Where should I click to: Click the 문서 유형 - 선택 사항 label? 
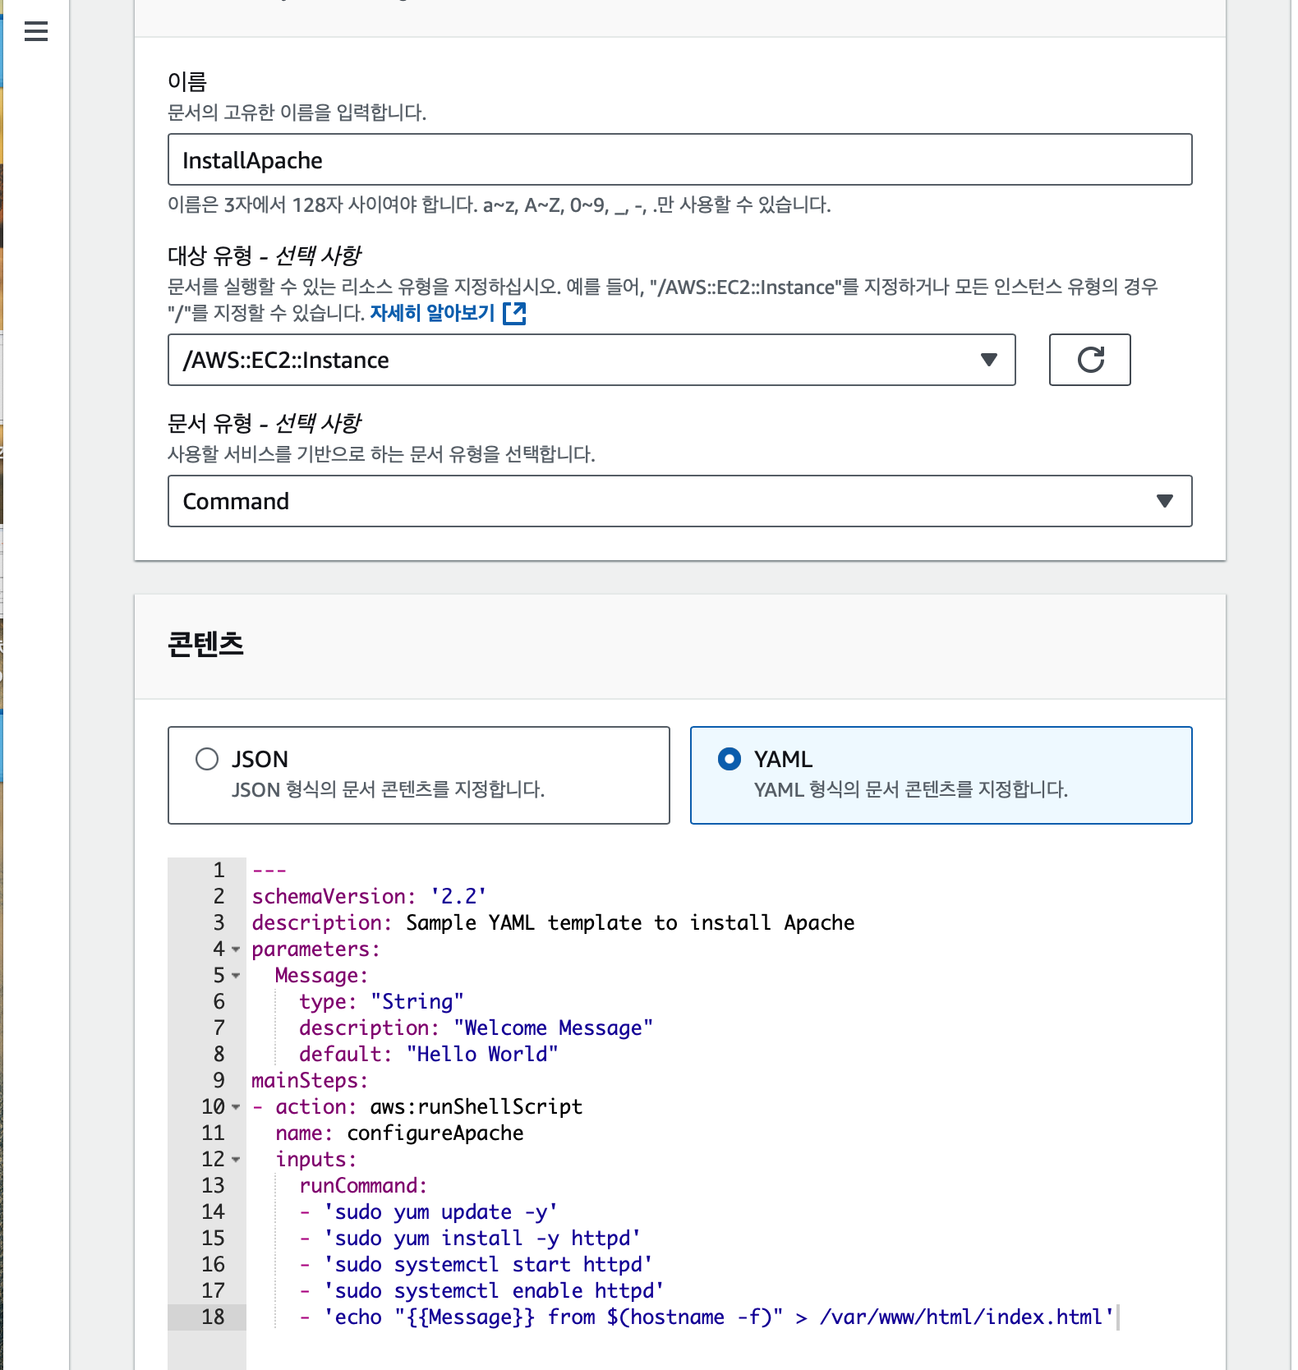[x=264, y=423]
